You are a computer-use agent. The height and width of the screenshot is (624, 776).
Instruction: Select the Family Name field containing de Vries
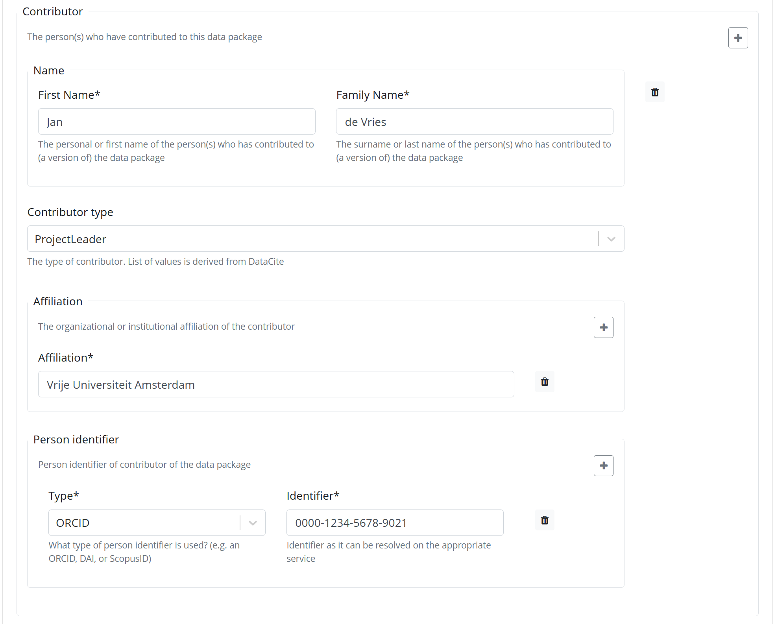[x=474, y=121]
